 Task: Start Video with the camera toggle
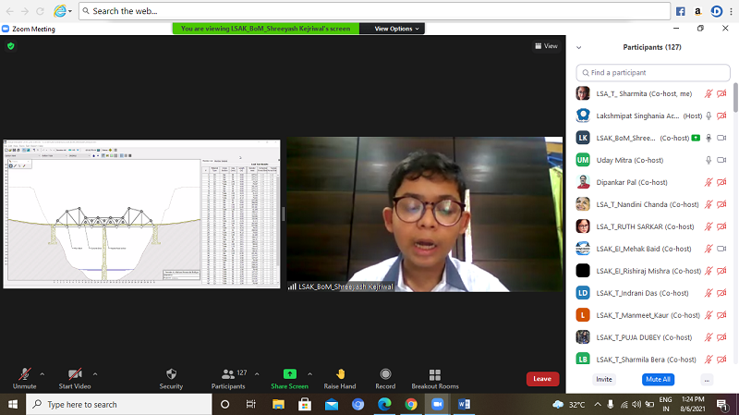75,373
